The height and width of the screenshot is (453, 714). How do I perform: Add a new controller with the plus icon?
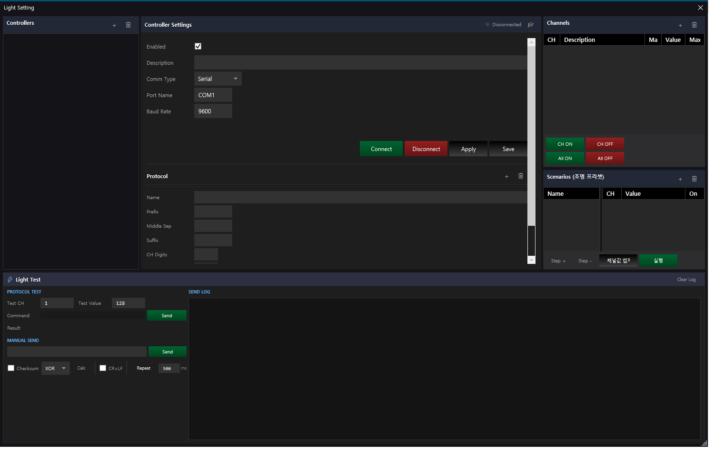pyautogui.click(x=115, y=26)
